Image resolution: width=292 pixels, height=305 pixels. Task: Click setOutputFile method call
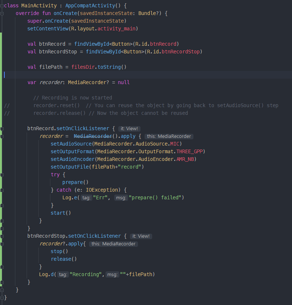coord(70,167)
